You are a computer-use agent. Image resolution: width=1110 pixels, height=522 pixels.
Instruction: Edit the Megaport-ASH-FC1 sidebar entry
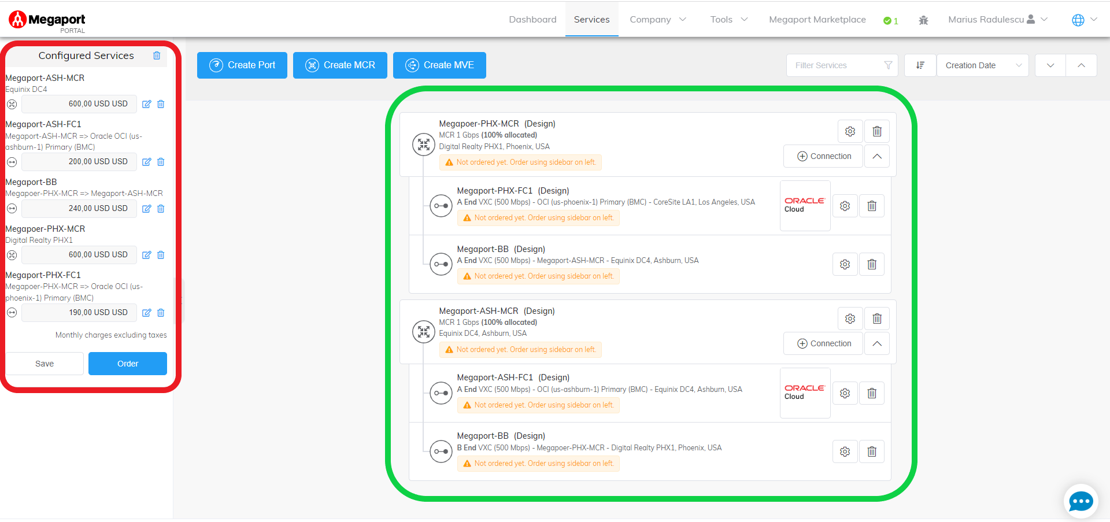point(146,162)
